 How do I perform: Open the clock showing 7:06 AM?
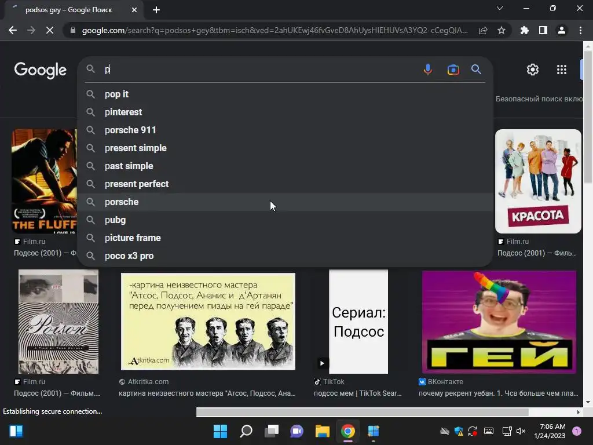point(550,431)
